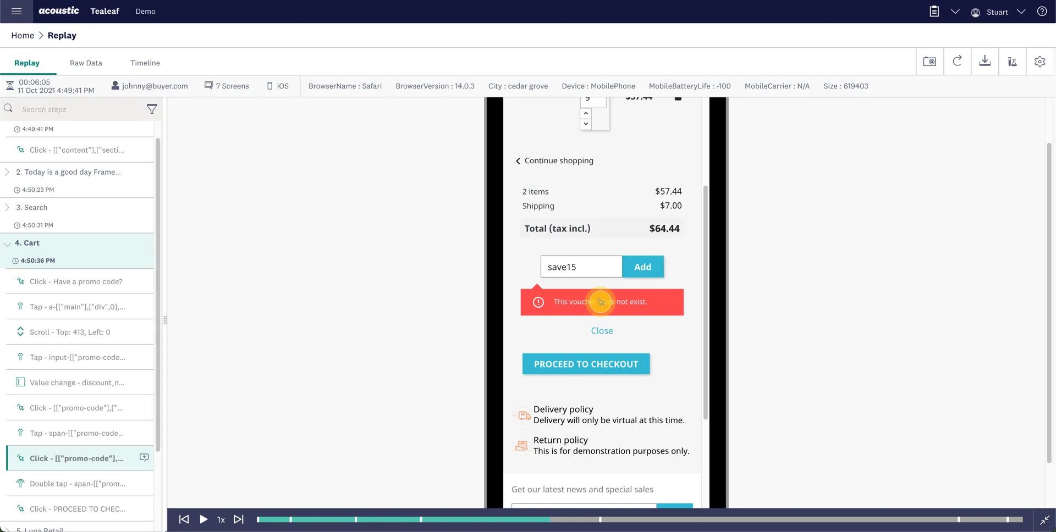Click the screenshot capture icon in toolbar
This screenshot has width=1056, height=532.
coord(930,62)
